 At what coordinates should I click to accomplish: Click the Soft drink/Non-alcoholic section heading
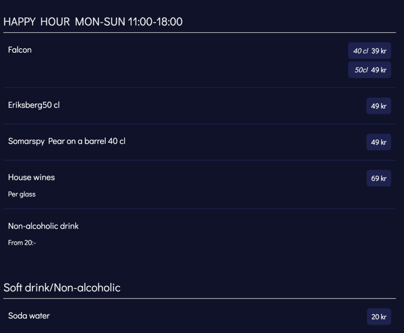(62, 288)
